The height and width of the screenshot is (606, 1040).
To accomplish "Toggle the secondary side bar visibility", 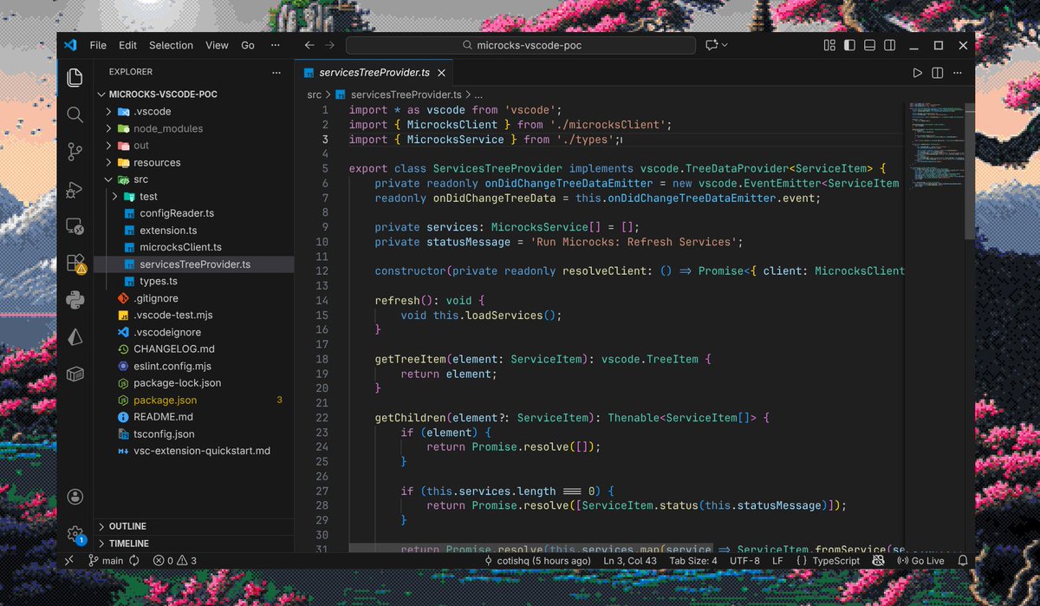I will [x=889, y=45].
